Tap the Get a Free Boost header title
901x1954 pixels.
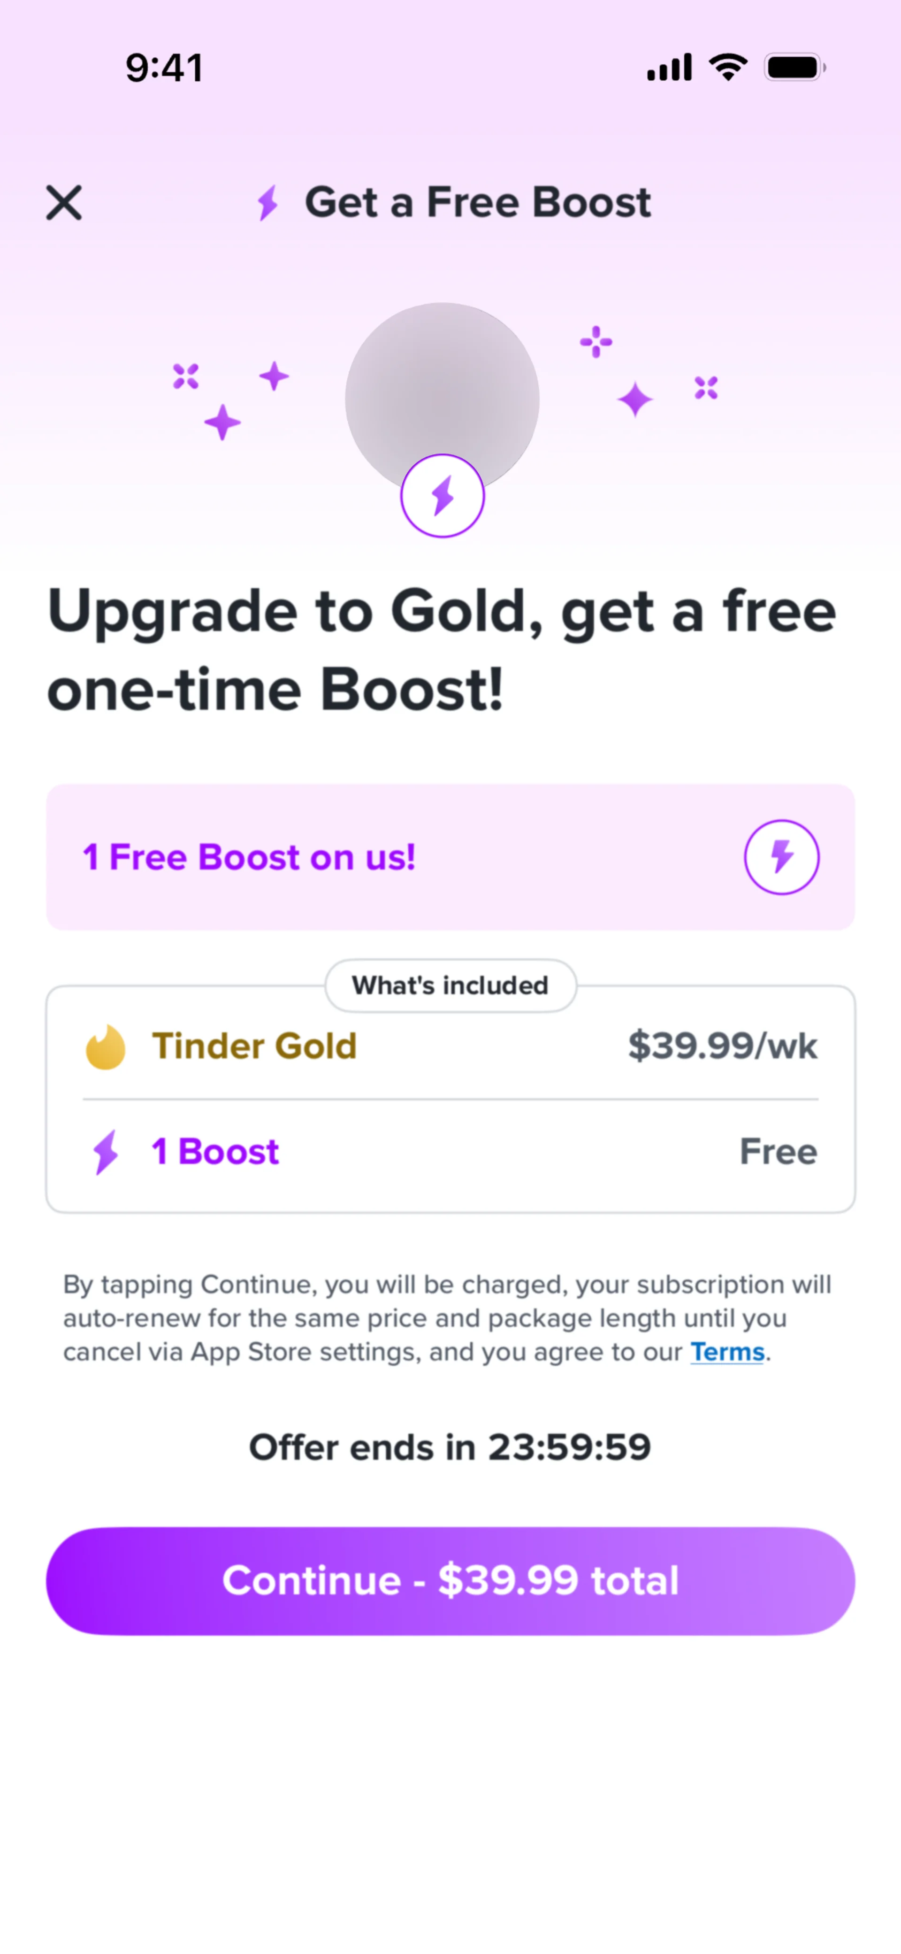click(x=478, y=202)
